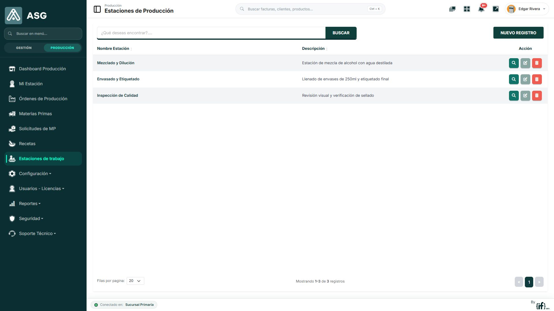Edit the Mezclado y Dilución station

525,63
